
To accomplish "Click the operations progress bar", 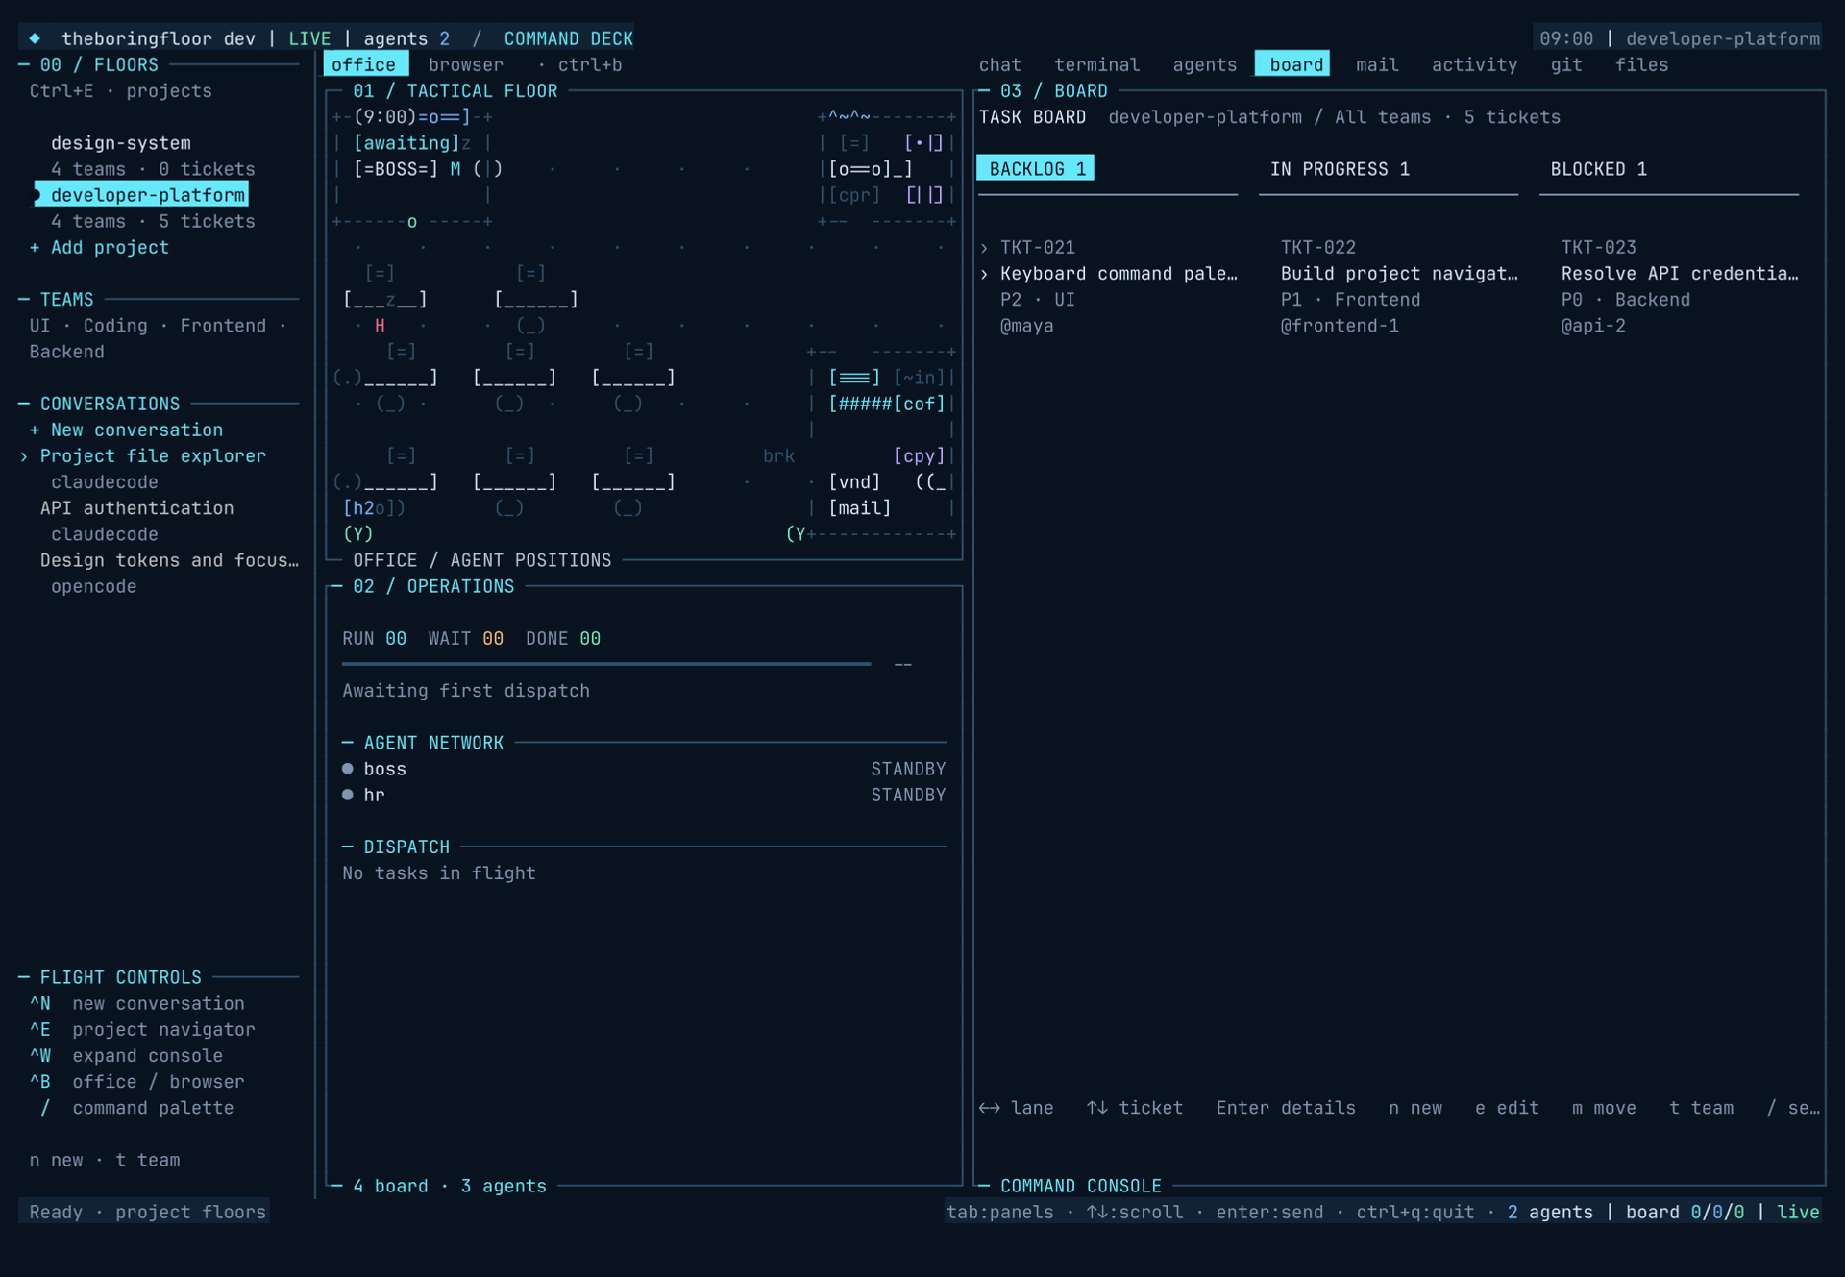I will coord(606,664).
